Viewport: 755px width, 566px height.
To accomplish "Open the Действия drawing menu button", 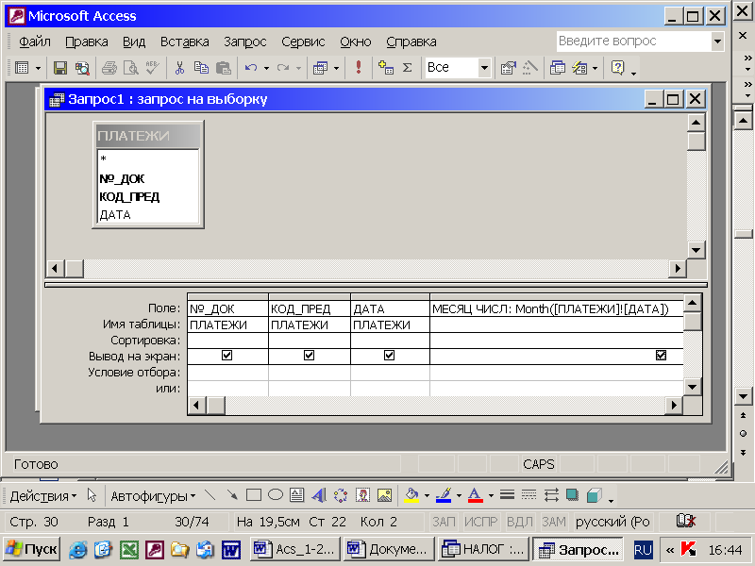I will pos(43,496).
